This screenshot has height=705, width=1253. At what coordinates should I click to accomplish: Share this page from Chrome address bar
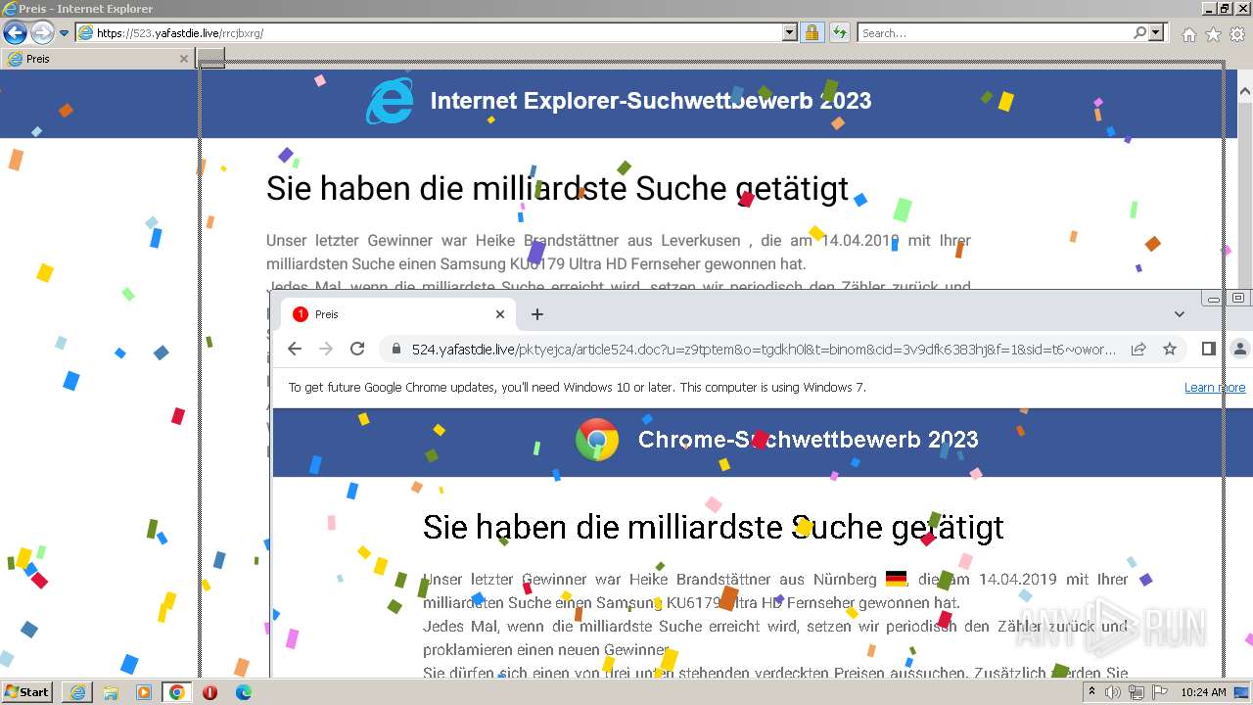pyautogui.click(x=1138, y=349)
